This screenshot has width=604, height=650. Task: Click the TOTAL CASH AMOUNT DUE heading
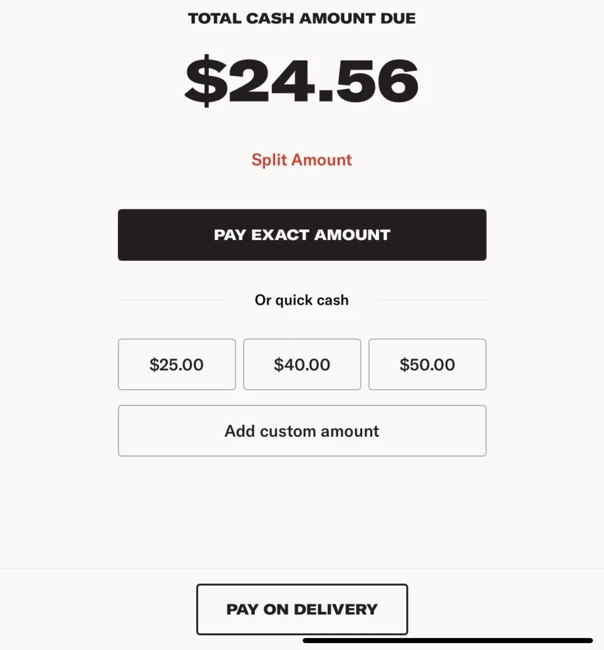pos(302,18)
